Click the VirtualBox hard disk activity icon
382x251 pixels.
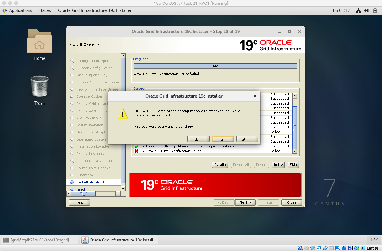pyautogui.click(x=300, y=248)
